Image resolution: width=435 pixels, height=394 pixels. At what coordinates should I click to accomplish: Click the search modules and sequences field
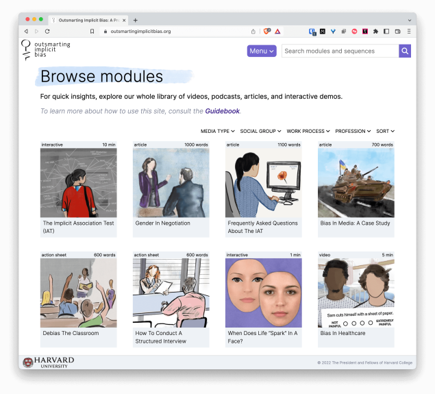coord(339,51)
